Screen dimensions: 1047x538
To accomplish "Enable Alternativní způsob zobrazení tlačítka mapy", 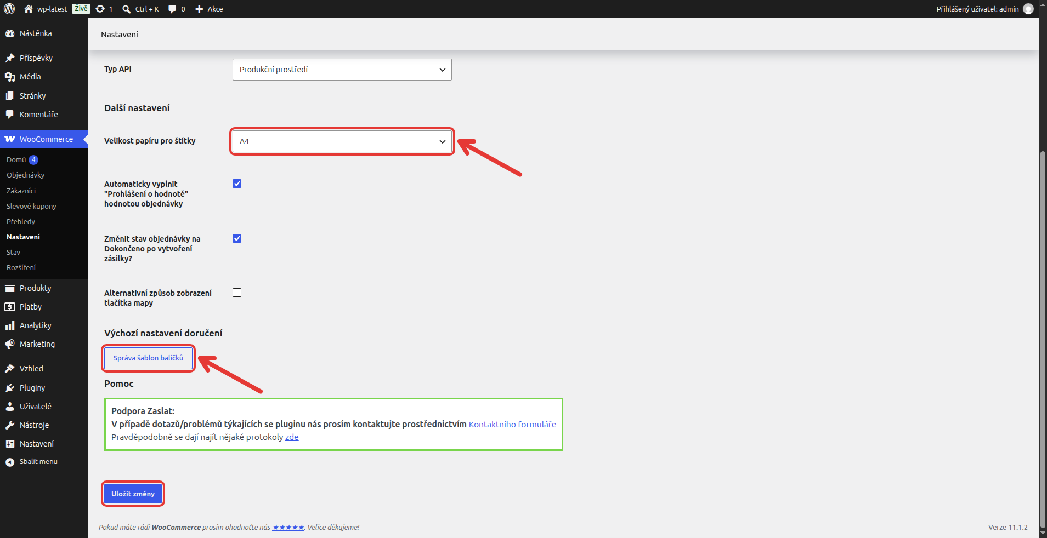I will click(x=237, y=293).
